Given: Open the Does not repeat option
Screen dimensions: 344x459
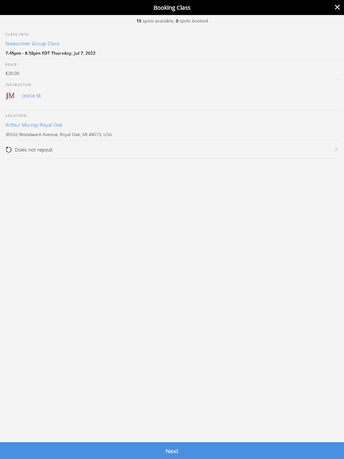Looking at the screenshot, I should pyautogui.click(x=172, y=150).
